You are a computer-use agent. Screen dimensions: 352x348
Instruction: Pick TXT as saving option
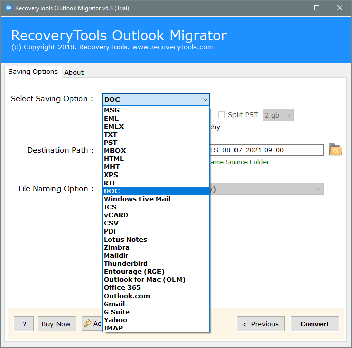click(156, 135)
